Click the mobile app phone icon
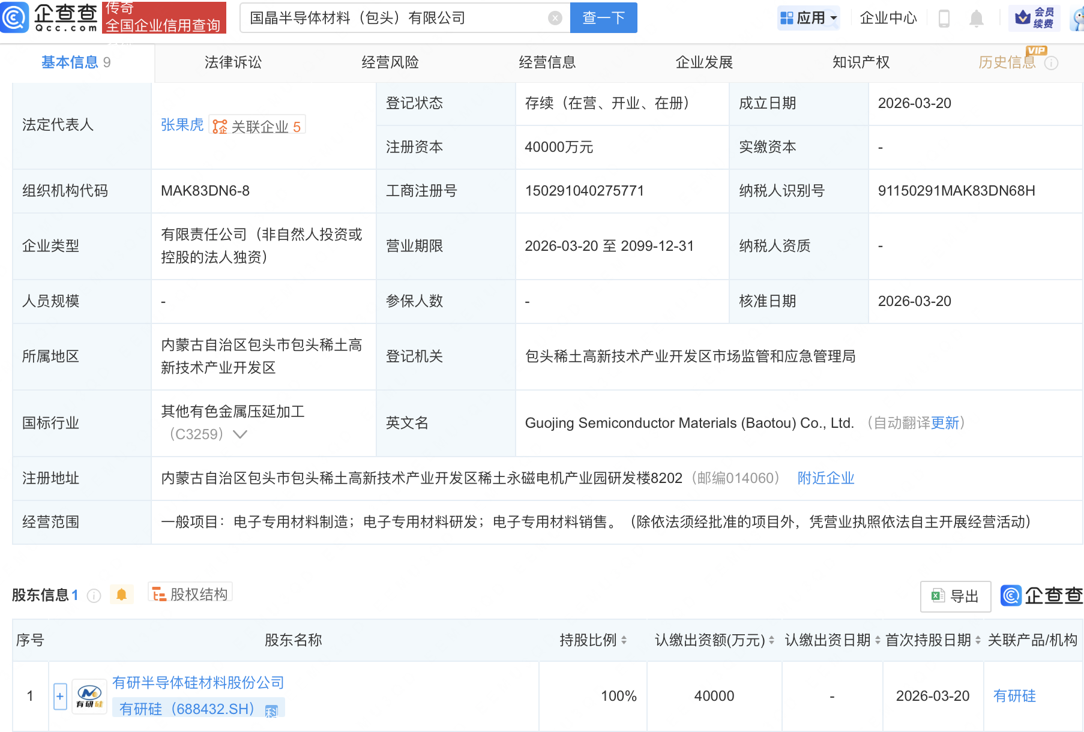Viewport: 1084px width, 732px height. coord(944,18)
